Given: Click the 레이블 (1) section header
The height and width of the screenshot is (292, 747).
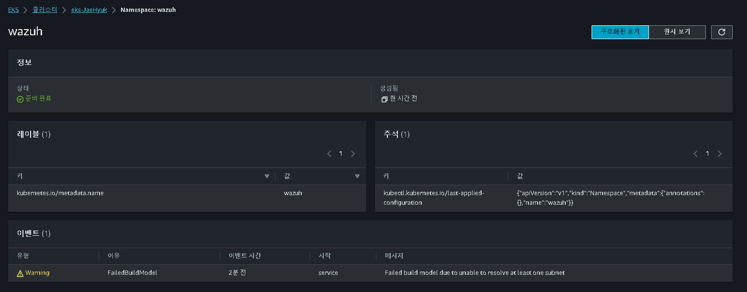Looking at the screenshot, I should 33,134.
